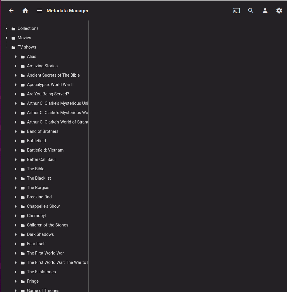Click the Chernobyl folder icon
The width and height of the screenshot is (287, 292).
pyautogui.click(x=23, y=216)
